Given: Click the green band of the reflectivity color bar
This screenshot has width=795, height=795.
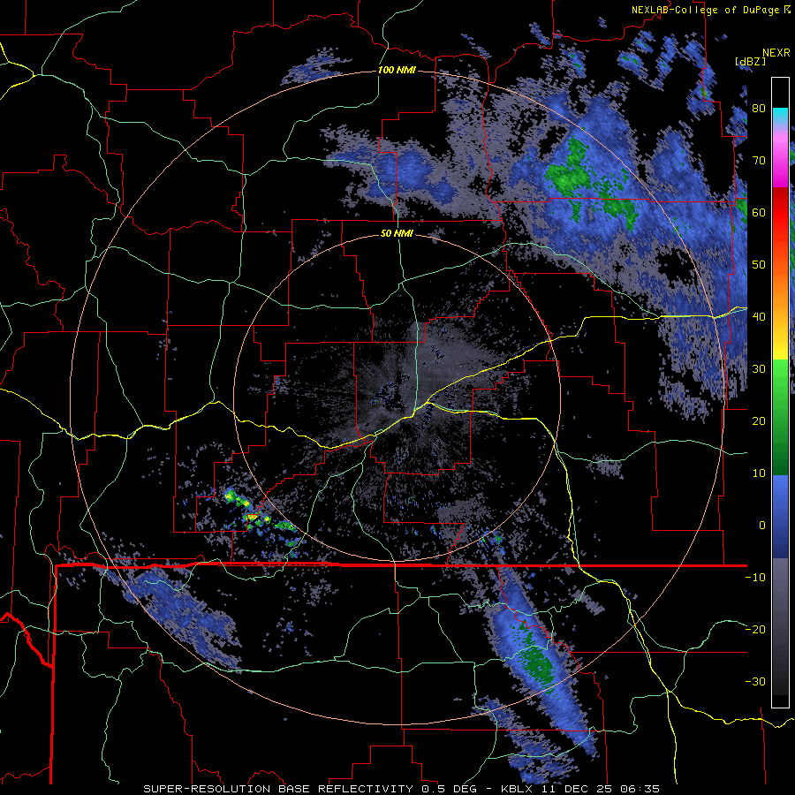Looking at the screenshot, I should click(x=780, y=417).
